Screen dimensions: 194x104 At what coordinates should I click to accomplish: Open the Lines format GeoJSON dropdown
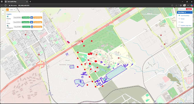coord(17,22)
